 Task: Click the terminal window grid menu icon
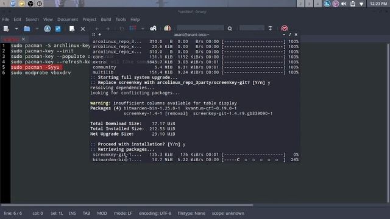[93, 35]
